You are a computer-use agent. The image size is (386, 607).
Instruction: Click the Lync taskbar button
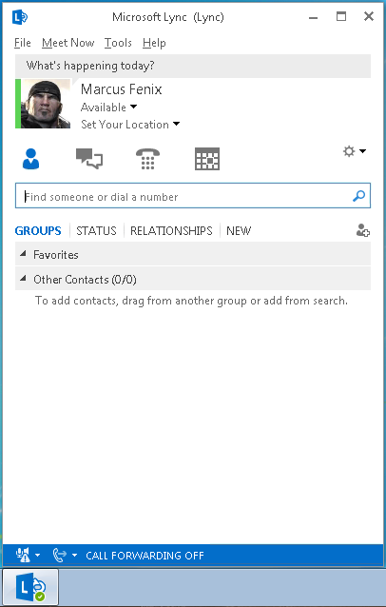(x=30, y=587)
